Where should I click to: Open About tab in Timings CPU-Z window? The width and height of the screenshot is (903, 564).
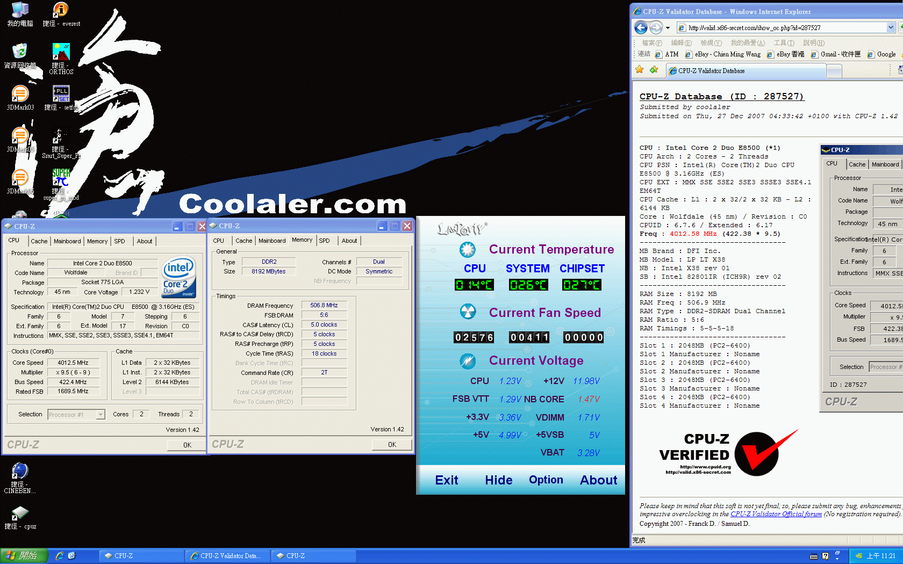pyautogui.click(x=349, y=241)
